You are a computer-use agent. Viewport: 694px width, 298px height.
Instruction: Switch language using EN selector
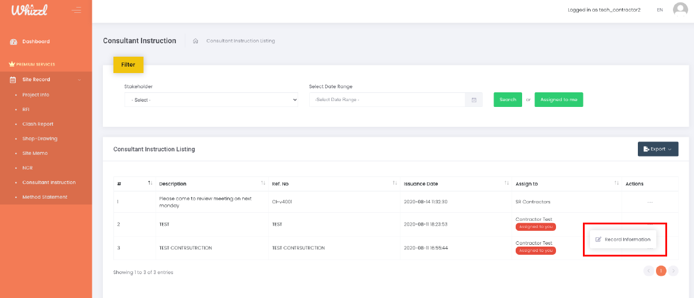point(660,10)
